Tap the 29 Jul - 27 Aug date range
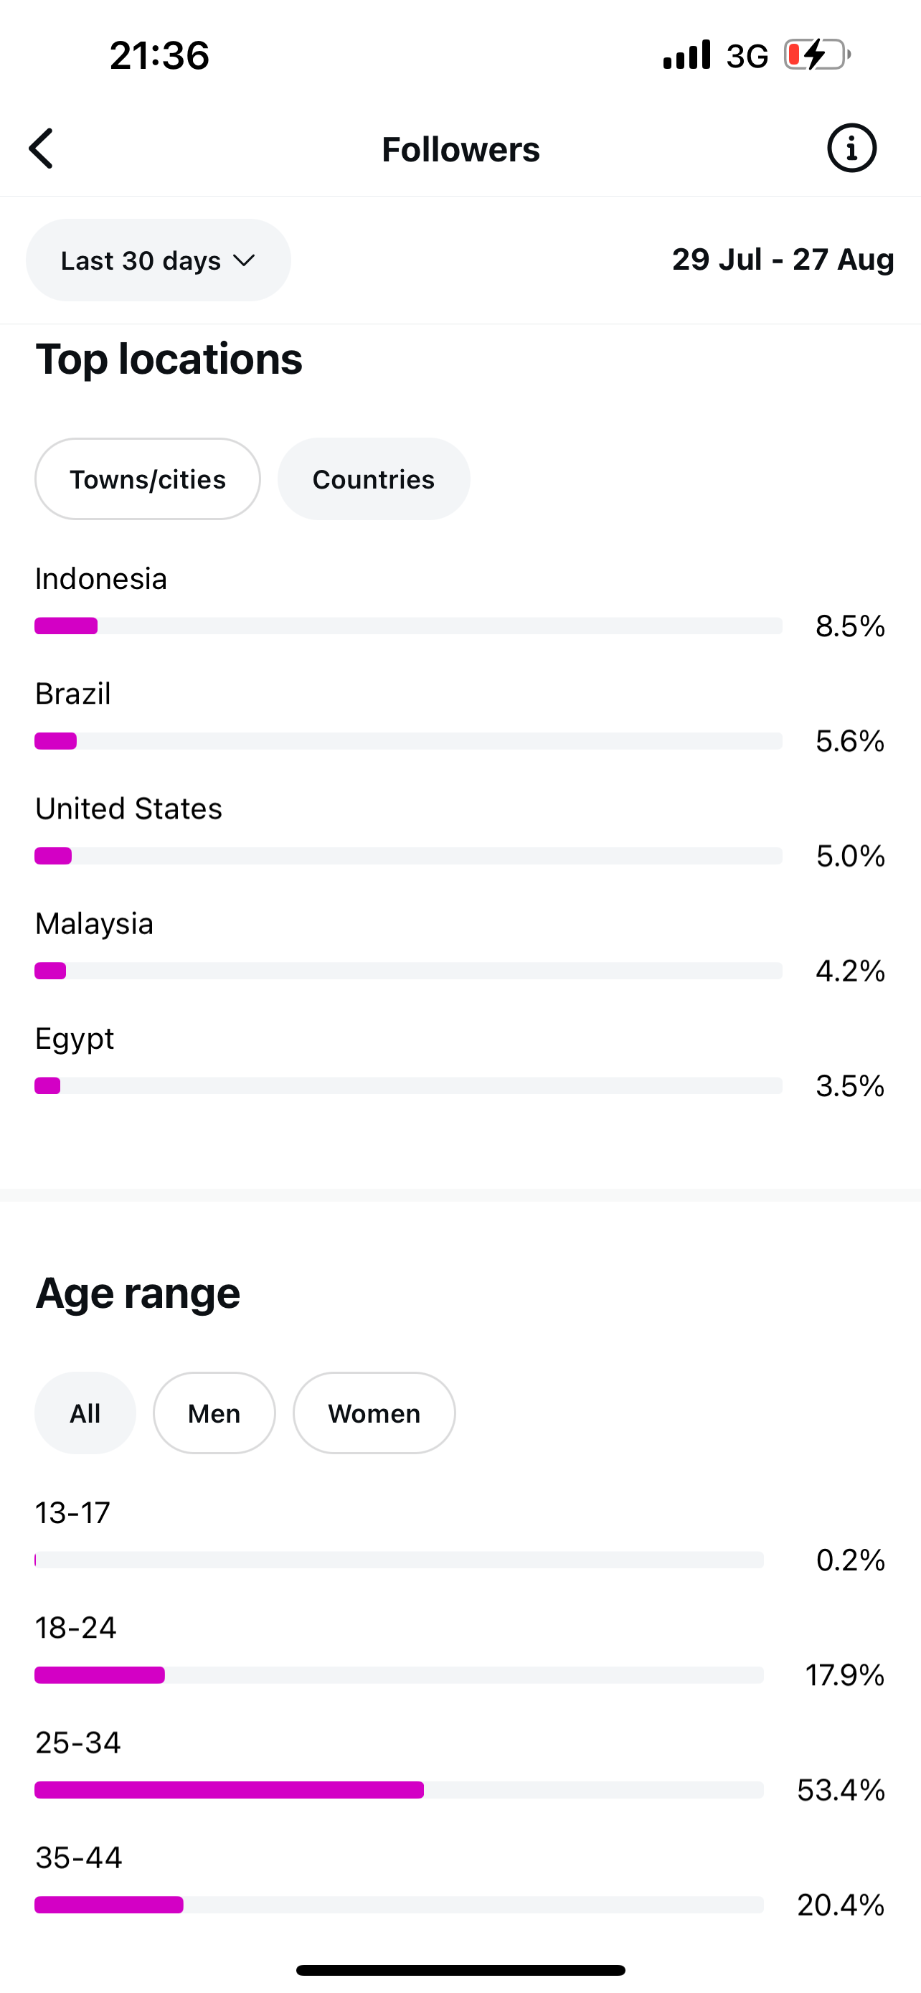Image resolution: width=921 pixels, height=1993 pixels. point(783,259)
